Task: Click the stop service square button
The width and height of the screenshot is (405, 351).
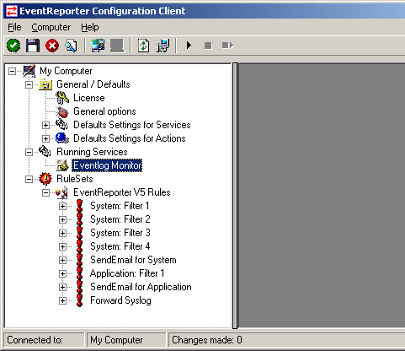Action: coord(208,46)
